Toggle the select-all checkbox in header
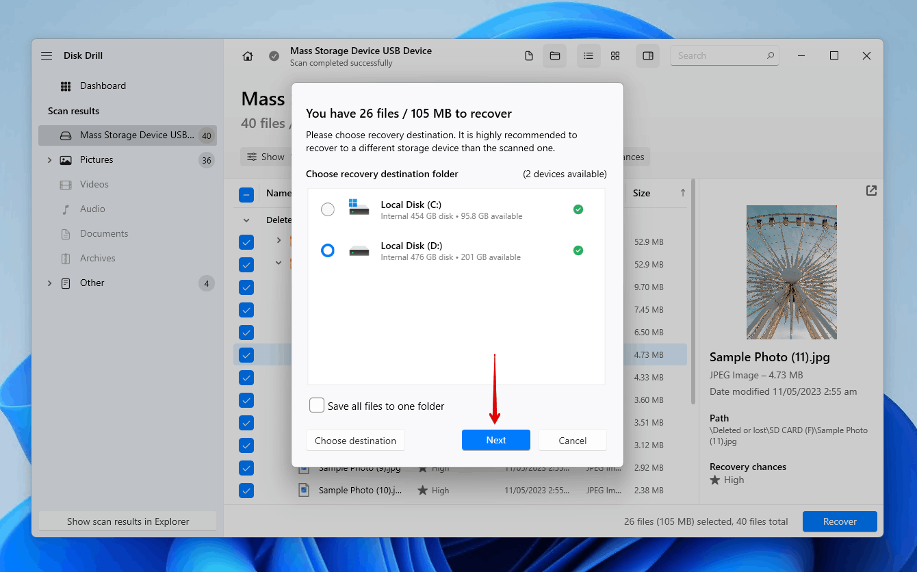 click(246, 194)
